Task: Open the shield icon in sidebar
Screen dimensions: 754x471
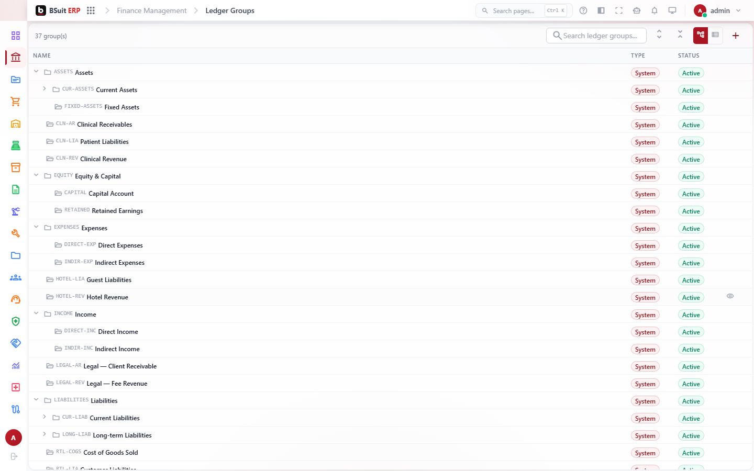Action: click(16, 321)
